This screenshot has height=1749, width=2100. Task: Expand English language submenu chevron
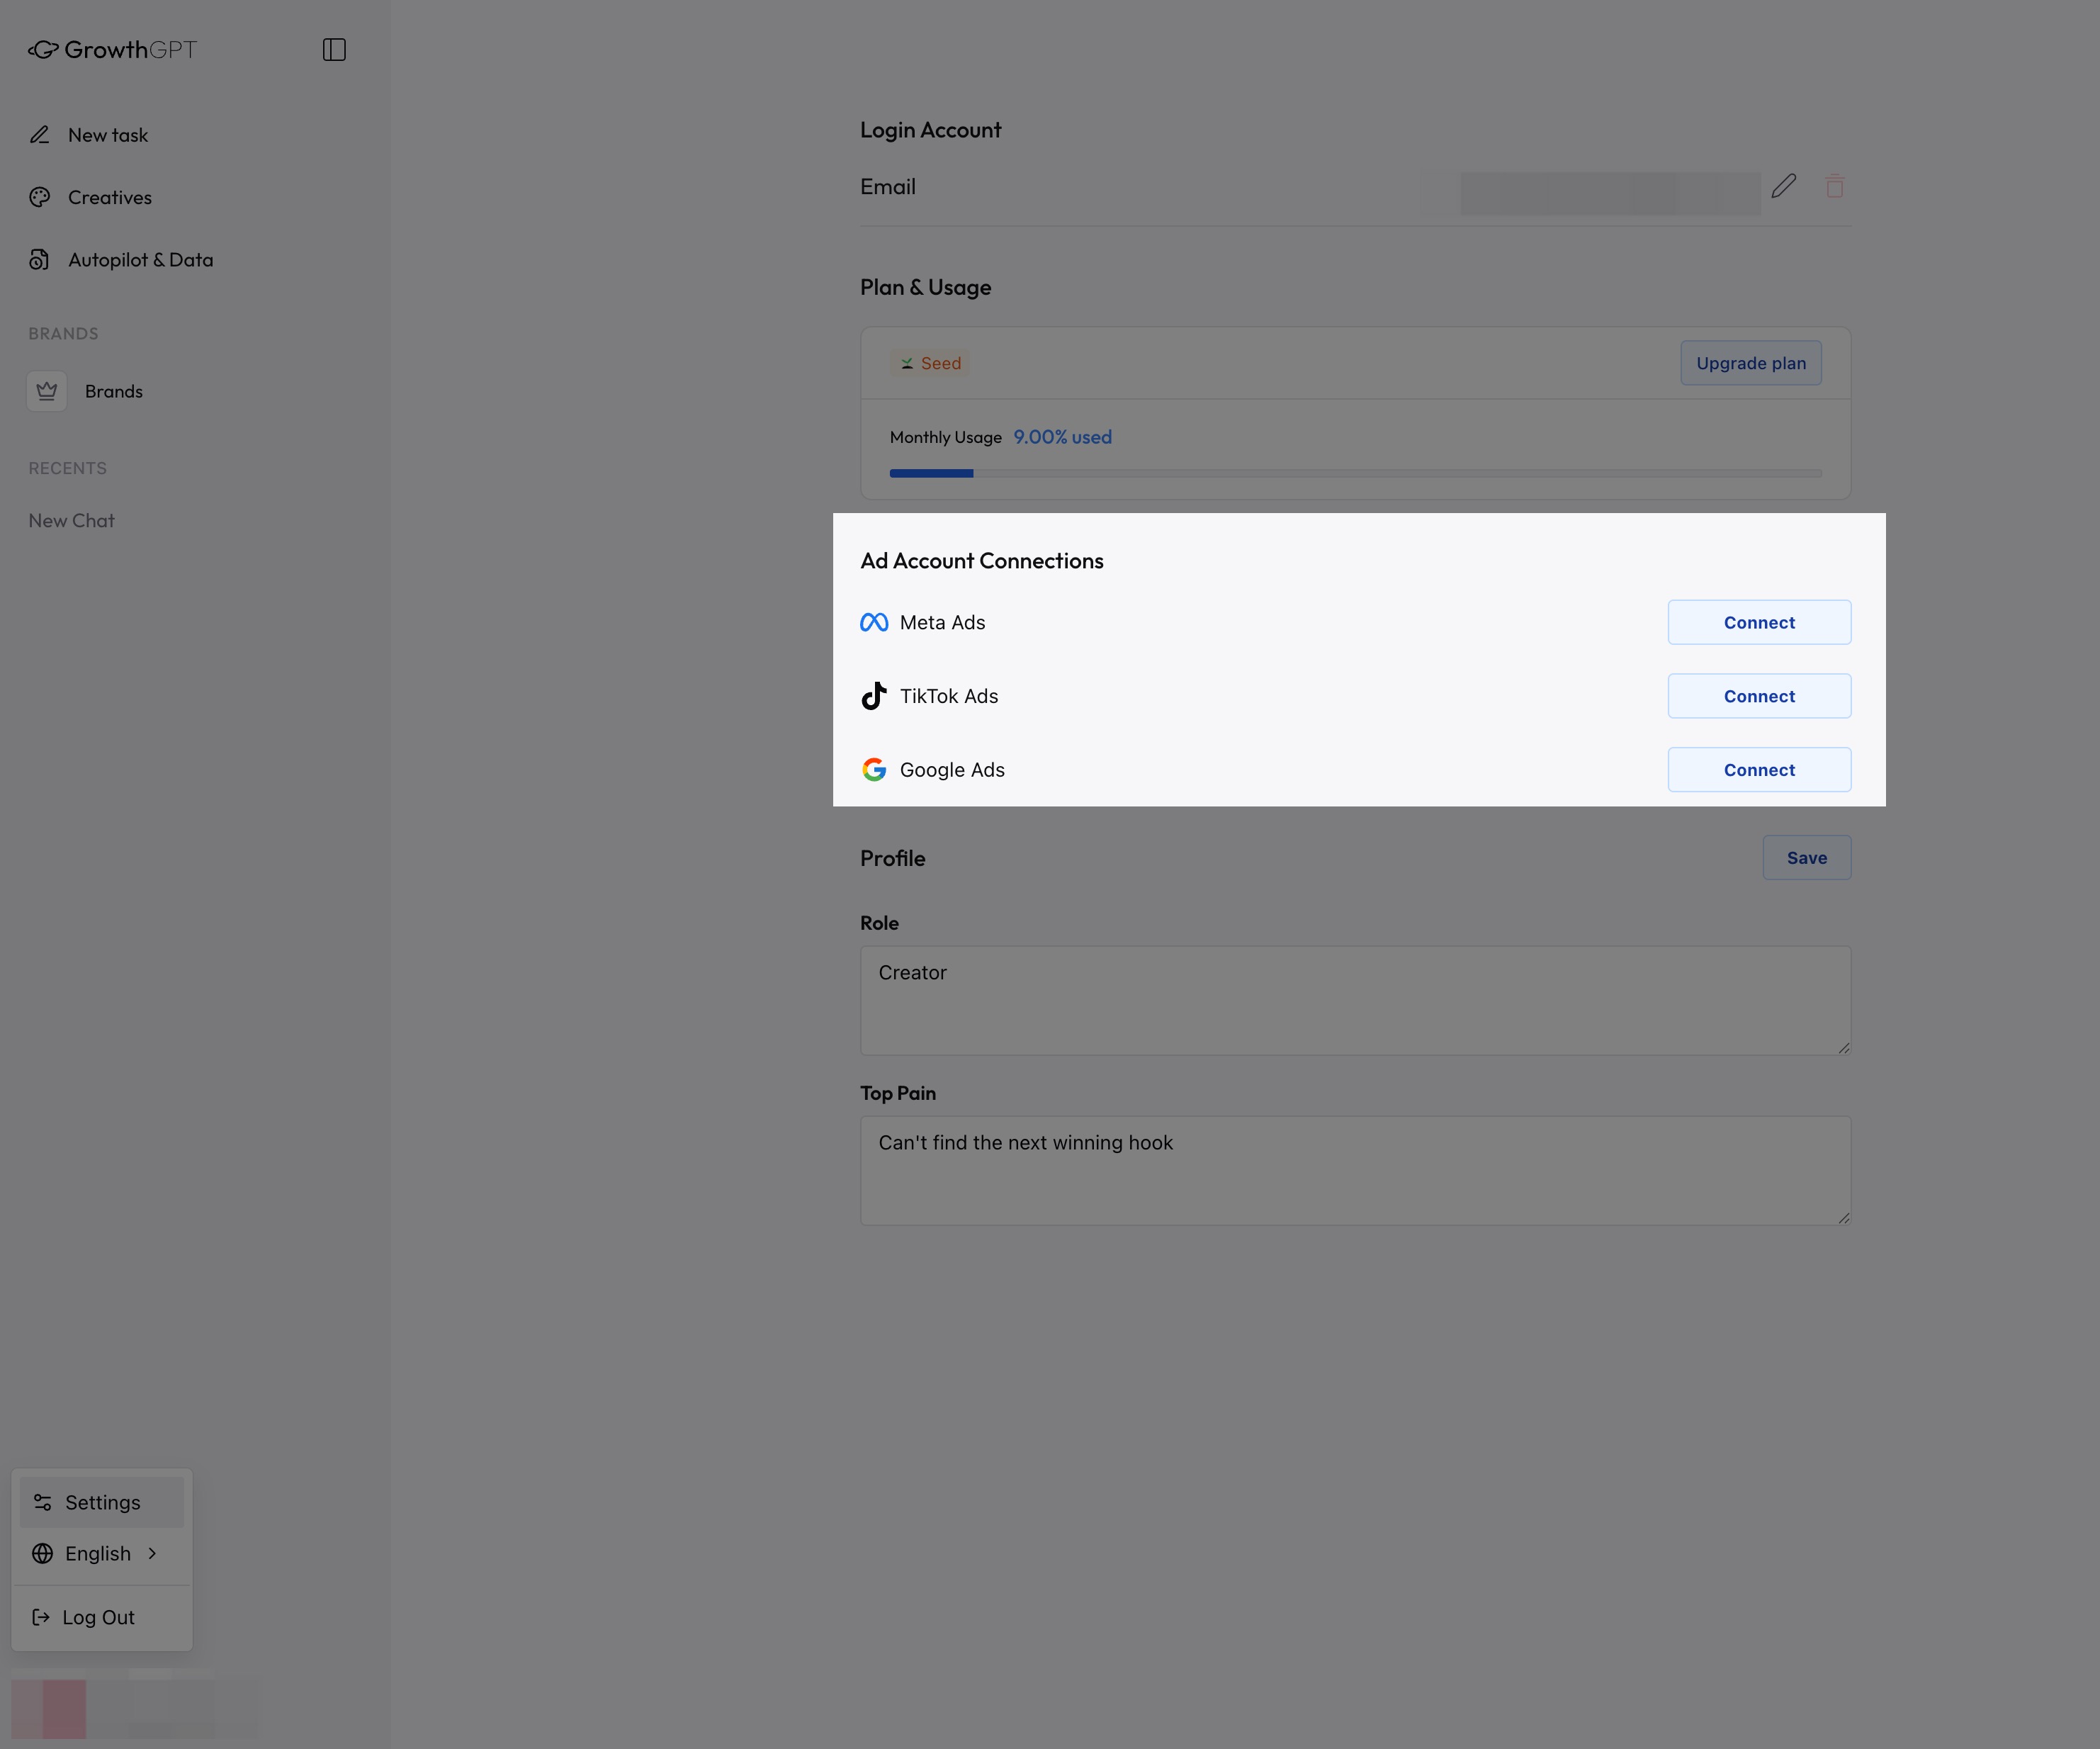tap(152, 1553)
